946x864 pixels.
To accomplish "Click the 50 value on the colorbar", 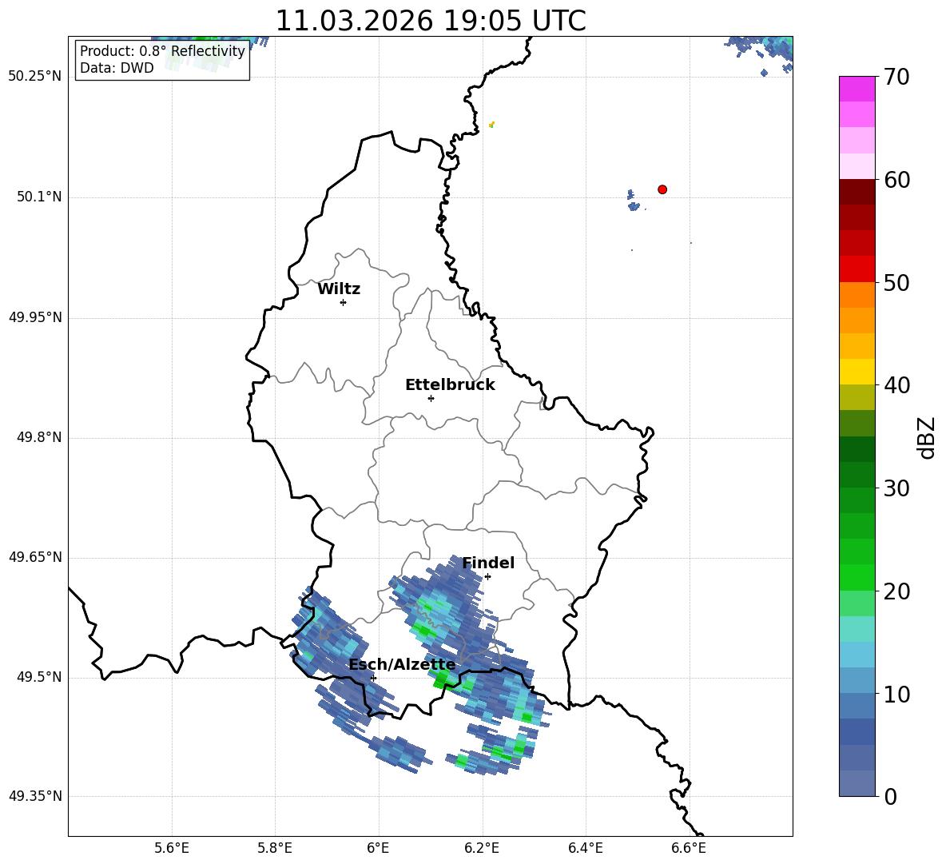I will tap(897, 283).
